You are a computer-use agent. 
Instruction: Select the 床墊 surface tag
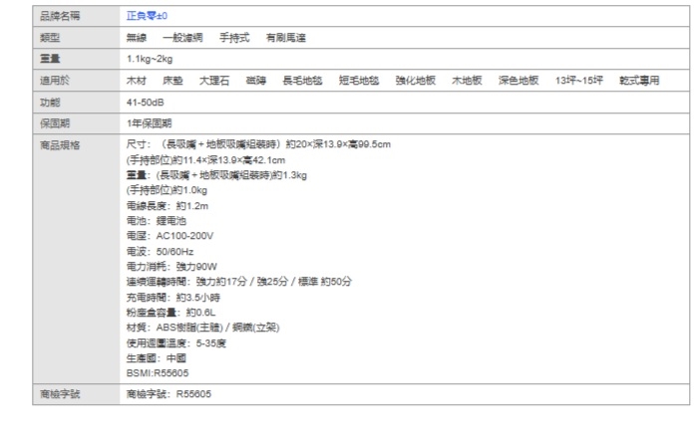pos(173,80)
